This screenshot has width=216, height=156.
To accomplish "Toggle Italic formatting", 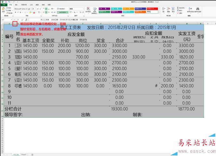I will click(x=18, y=13).
